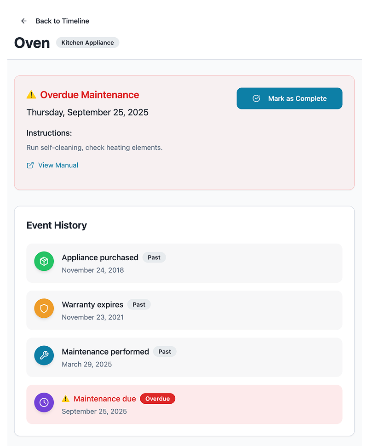Click the Back to Timeline link
Viewport: 368px width, 446px height.
[x=62, y=21]
